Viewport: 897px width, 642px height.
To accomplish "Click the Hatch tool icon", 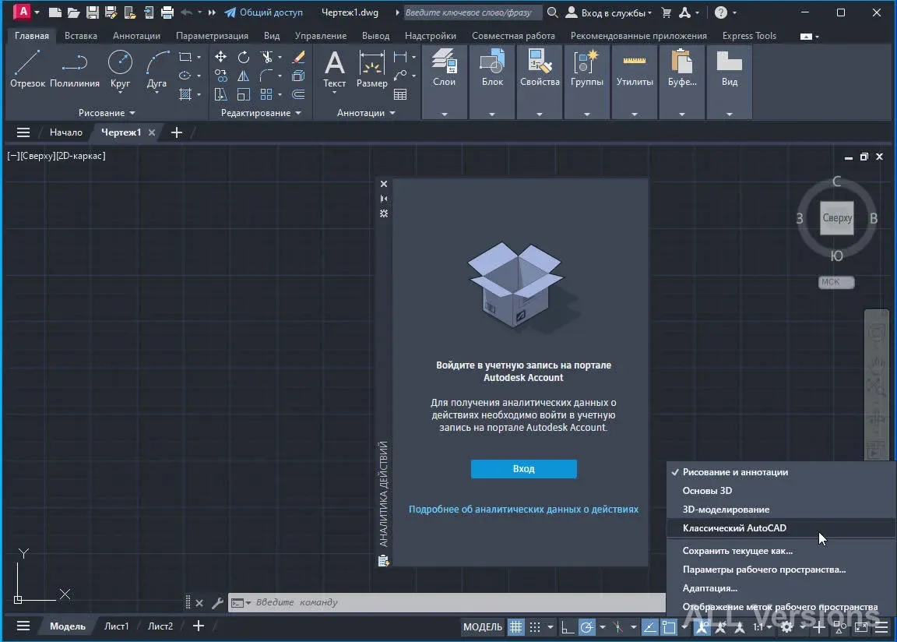I will 185,94.
